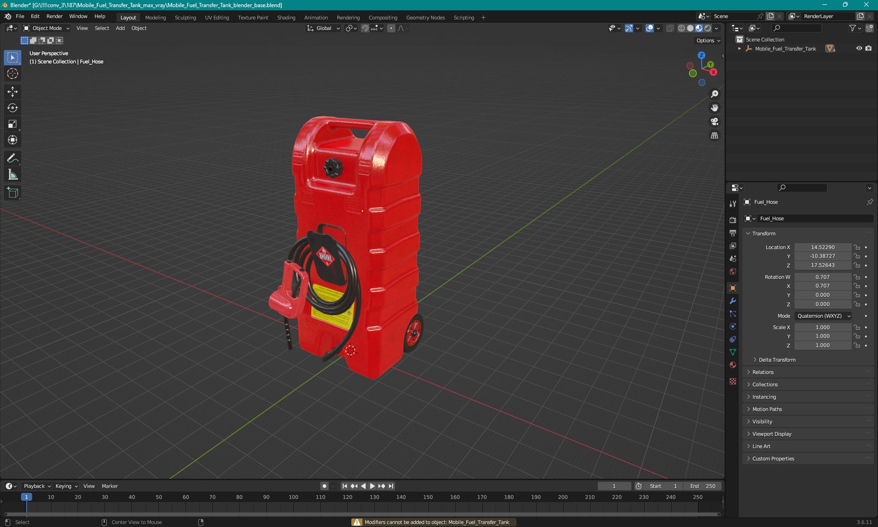Toggle snapping magnet in header
The image size is (878, 527).
pos(365,28)
